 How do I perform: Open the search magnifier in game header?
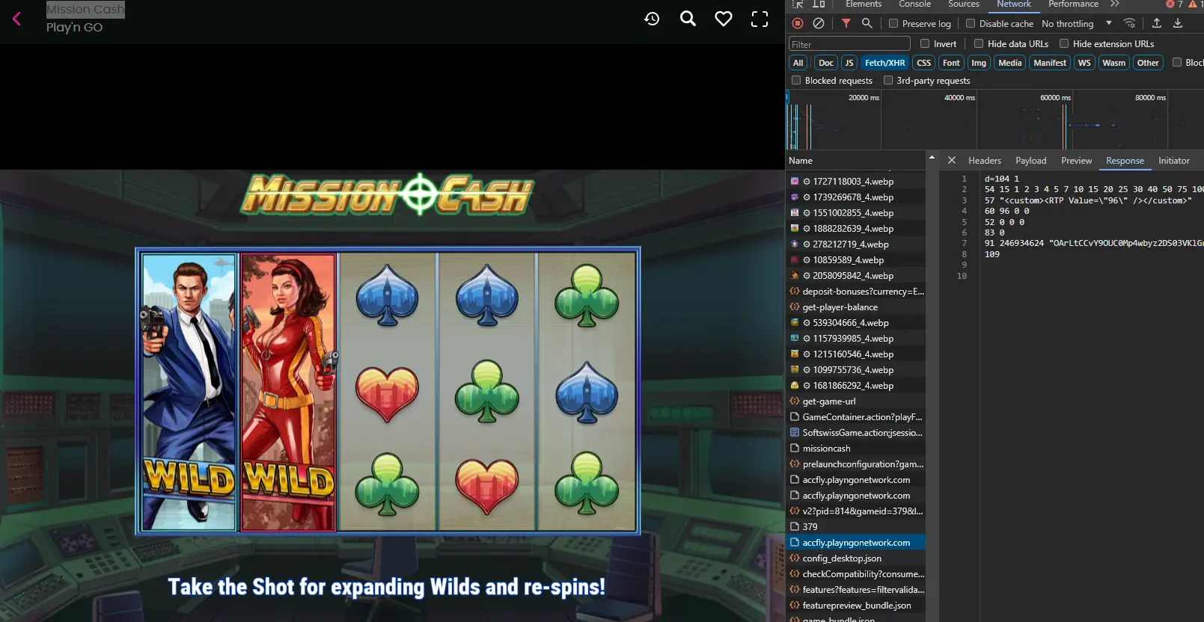(688, 19)
